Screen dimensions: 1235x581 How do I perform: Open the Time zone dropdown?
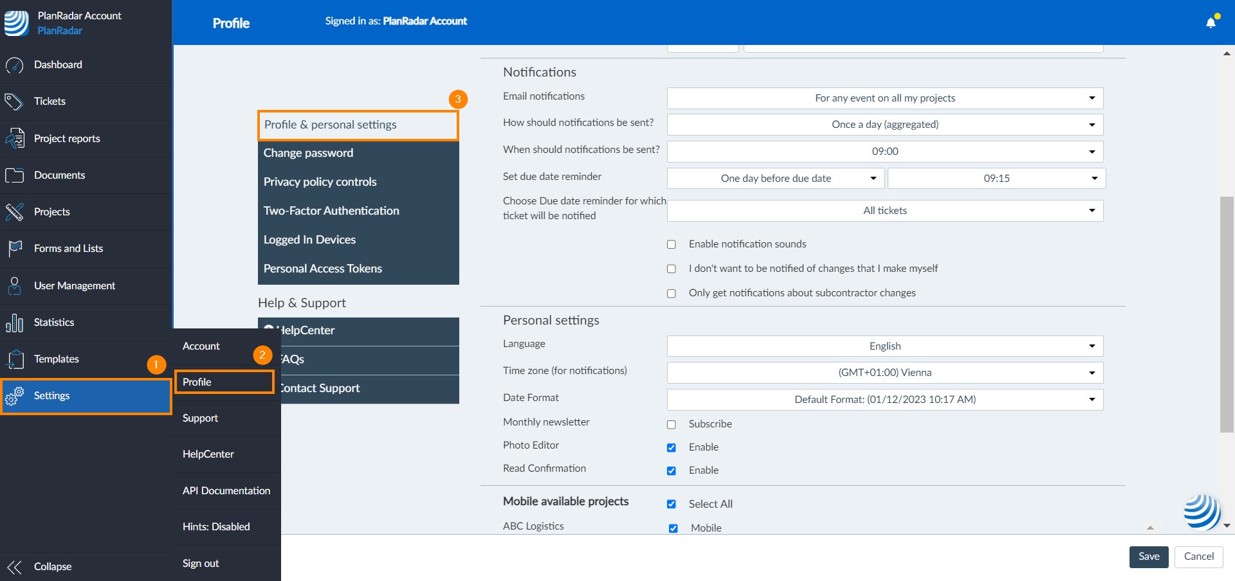point(884,373)
